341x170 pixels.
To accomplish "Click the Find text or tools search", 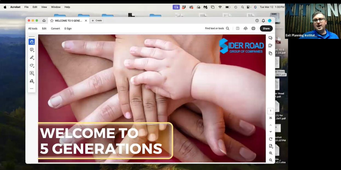I will click(x=217, y=28).
